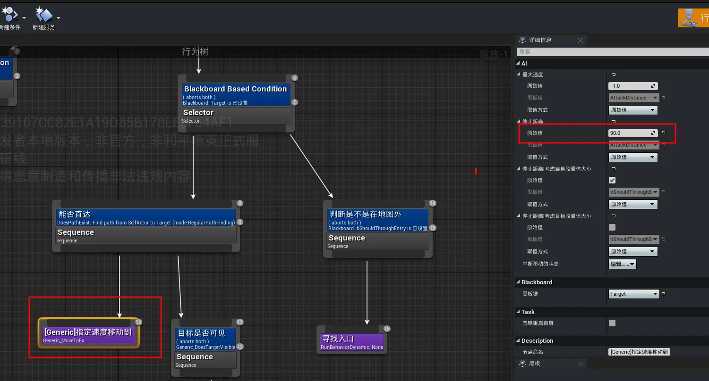
Task: Open 取值方式 dropdown under 考虑自身胶囊体大小
Action: click(633, 204)
